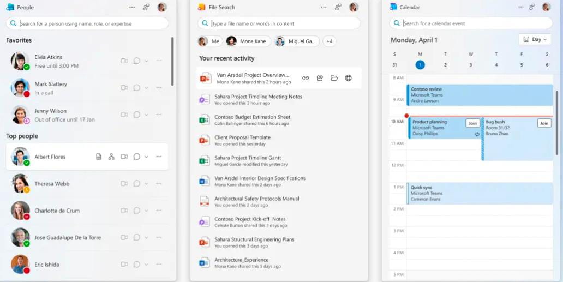Show Albert Flores's org chart icon
This screenshot has height=282, width=563.
tap(111, 157)
